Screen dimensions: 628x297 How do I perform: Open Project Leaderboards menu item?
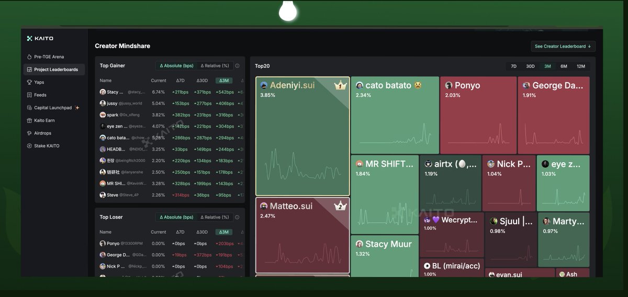pyautogui.click(x=54, y=70)
